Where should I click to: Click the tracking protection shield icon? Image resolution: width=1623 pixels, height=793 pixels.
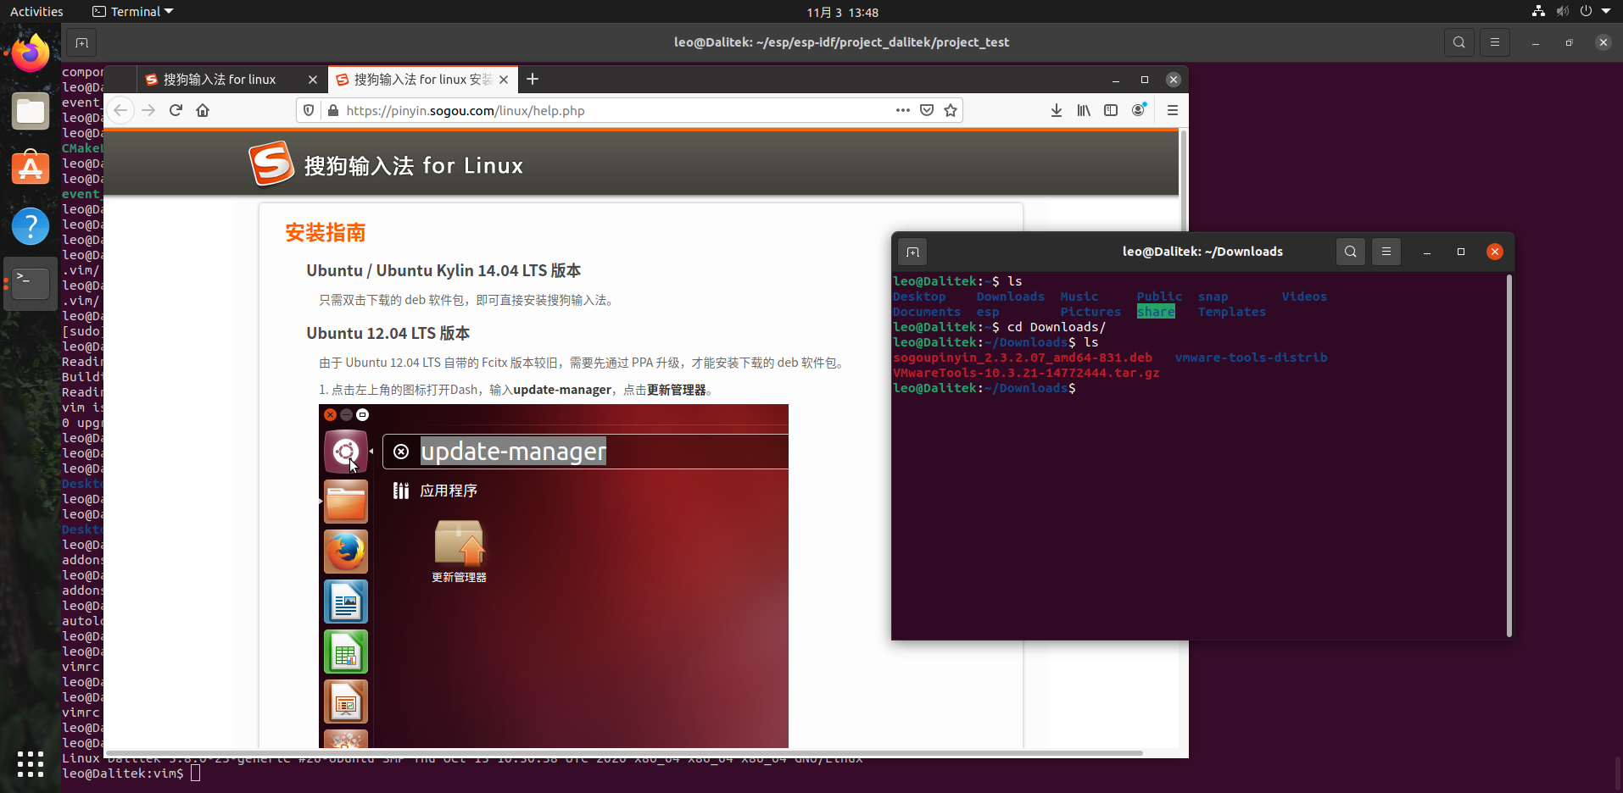click(x=309, y=110)
